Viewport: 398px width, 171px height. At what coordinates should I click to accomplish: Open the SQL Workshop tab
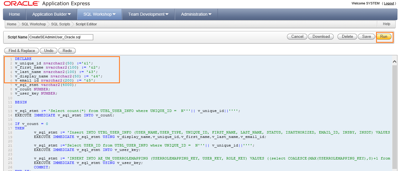click(x=99, y=14)
